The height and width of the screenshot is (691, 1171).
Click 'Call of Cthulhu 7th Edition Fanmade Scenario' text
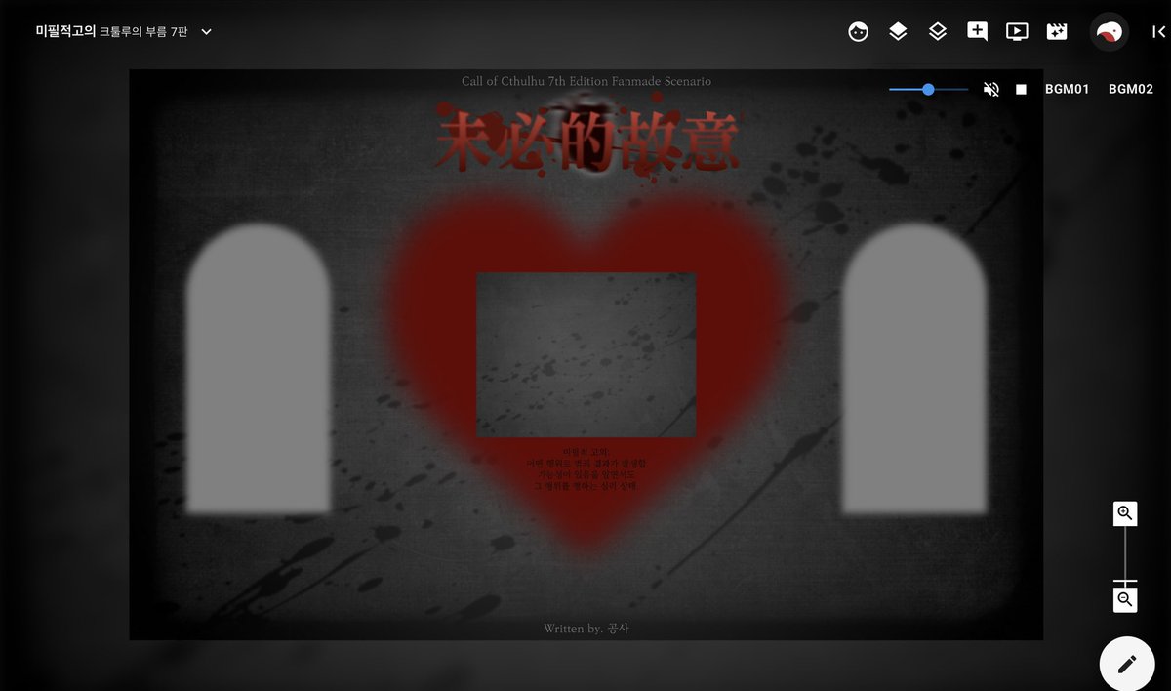586,81
